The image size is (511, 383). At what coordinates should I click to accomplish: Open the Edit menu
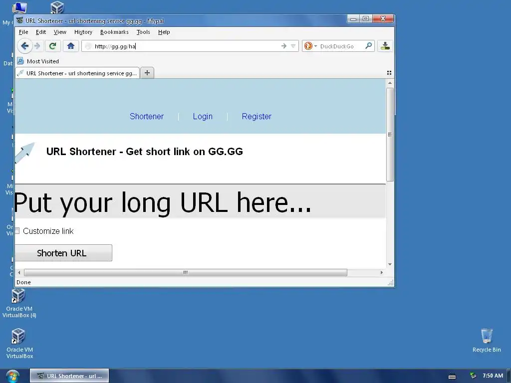point(41,32)
